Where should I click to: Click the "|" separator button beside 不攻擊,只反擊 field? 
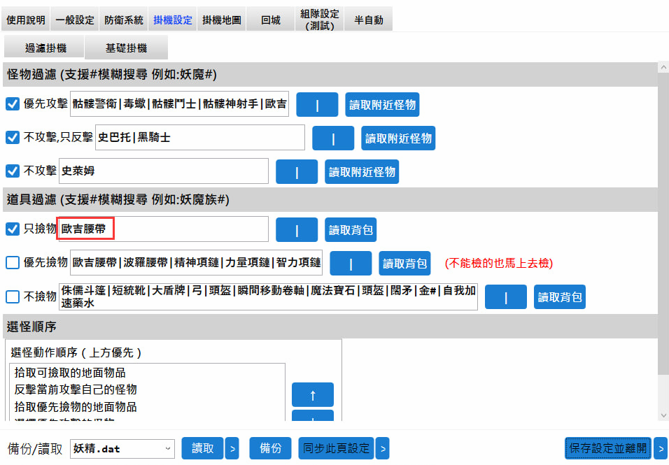click(x=333, y=138)
